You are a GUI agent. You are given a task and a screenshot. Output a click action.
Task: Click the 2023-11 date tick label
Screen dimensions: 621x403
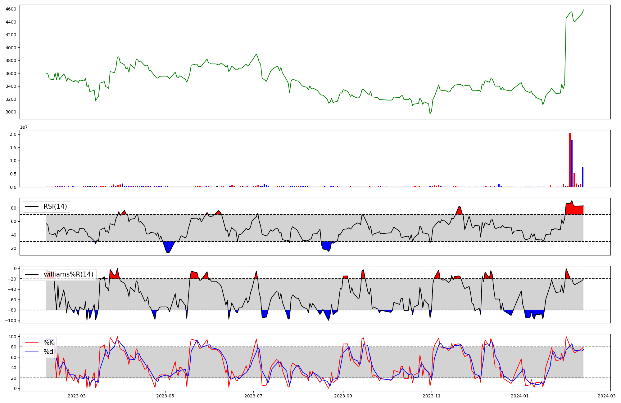pyautogui.click(x=432, y=396)
